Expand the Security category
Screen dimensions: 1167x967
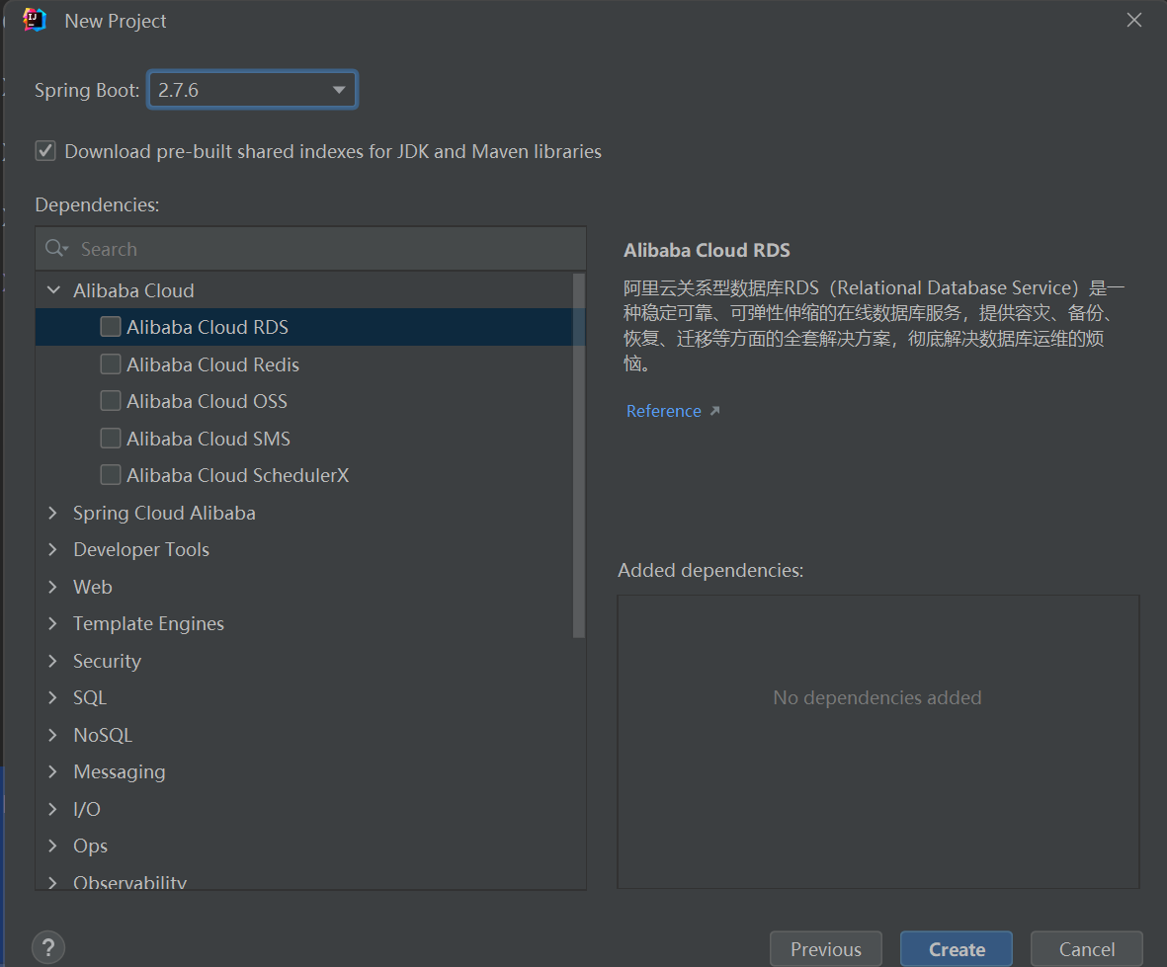52,661
